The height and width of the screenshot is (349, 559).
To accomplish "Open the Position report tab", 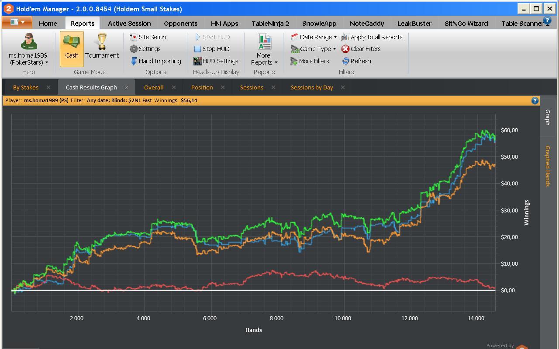I will pos(202,87).
